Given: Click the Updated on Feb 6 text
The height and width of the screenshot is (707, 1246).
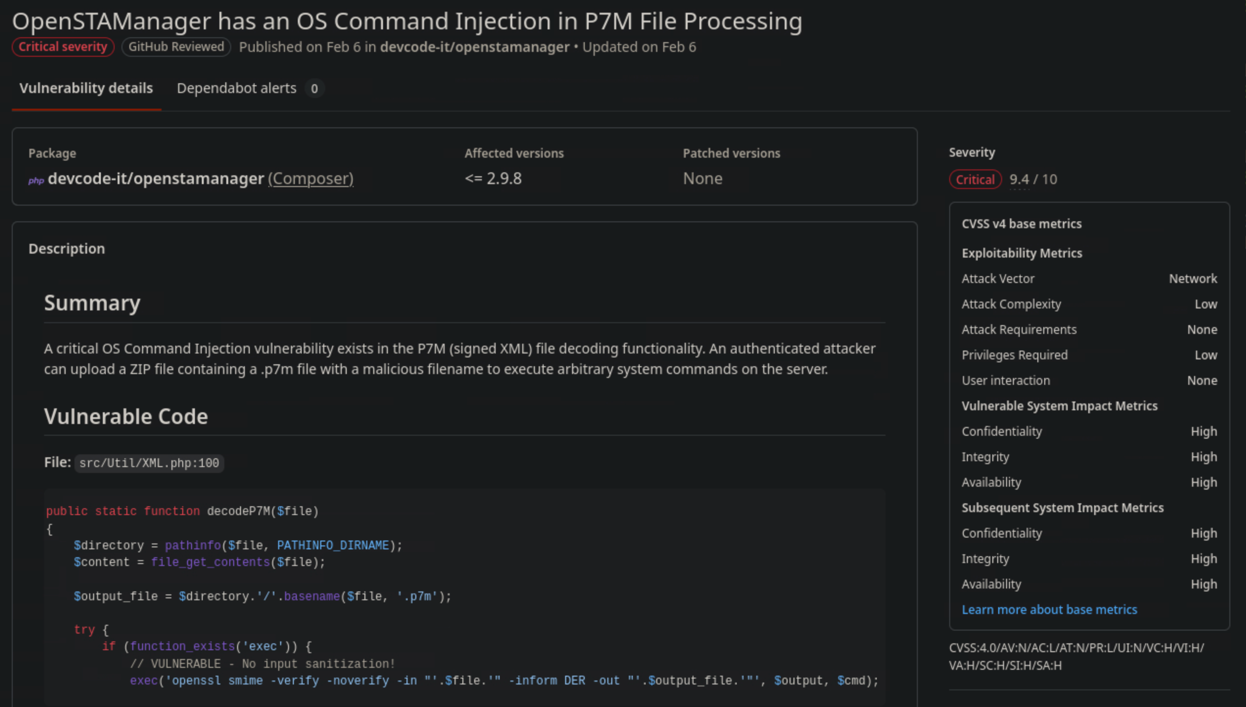Looking at the screenshot, I should (x=639, y=47).
